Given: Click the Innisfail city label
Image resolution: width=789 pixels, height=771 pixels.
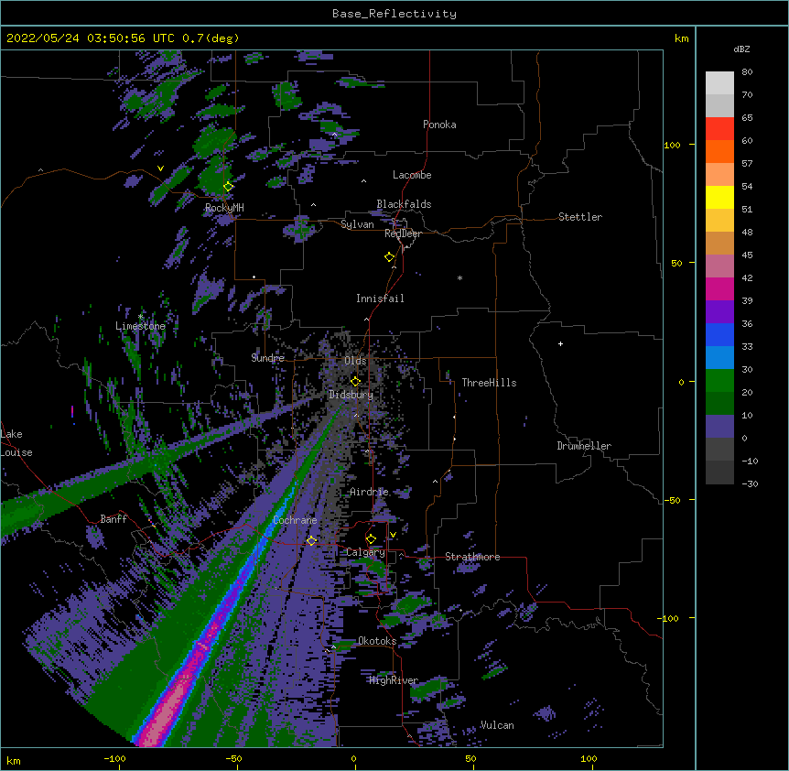Looking at the screenshot, I should tap(380, 299).
